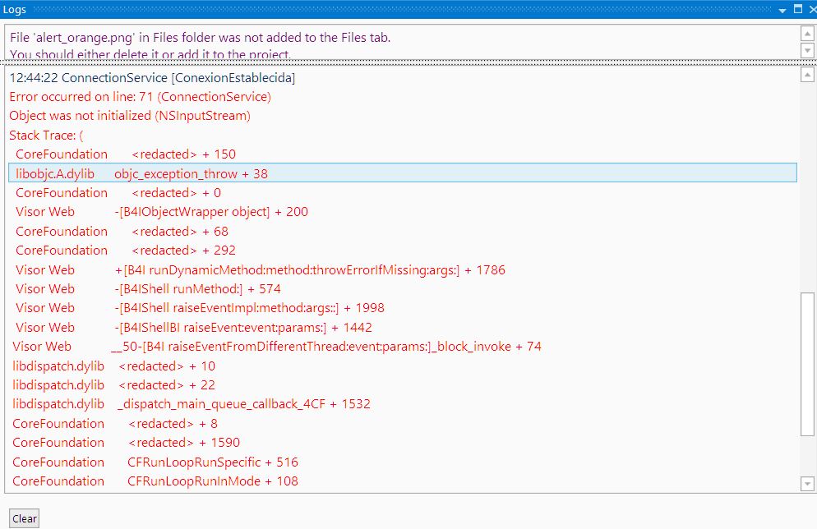This screenshot has height=529, width=817.
Task: Open the Logs panel options dropdown arrow
Action: point(782,10)
